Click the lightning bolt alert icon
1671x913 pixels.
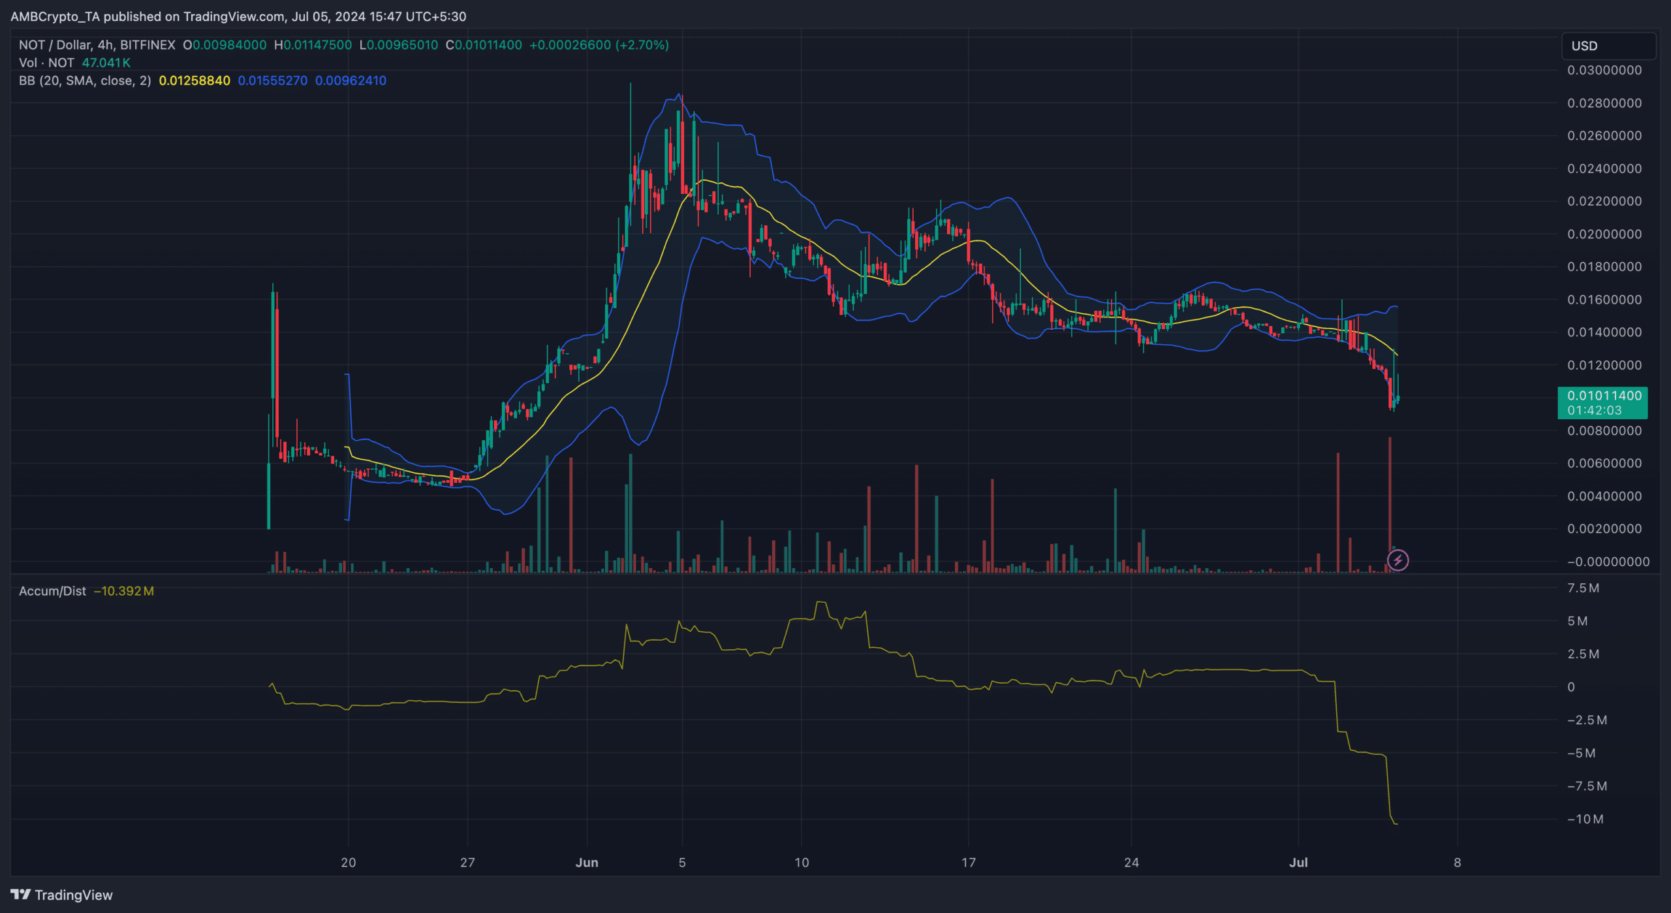(x=1398, y=560)
